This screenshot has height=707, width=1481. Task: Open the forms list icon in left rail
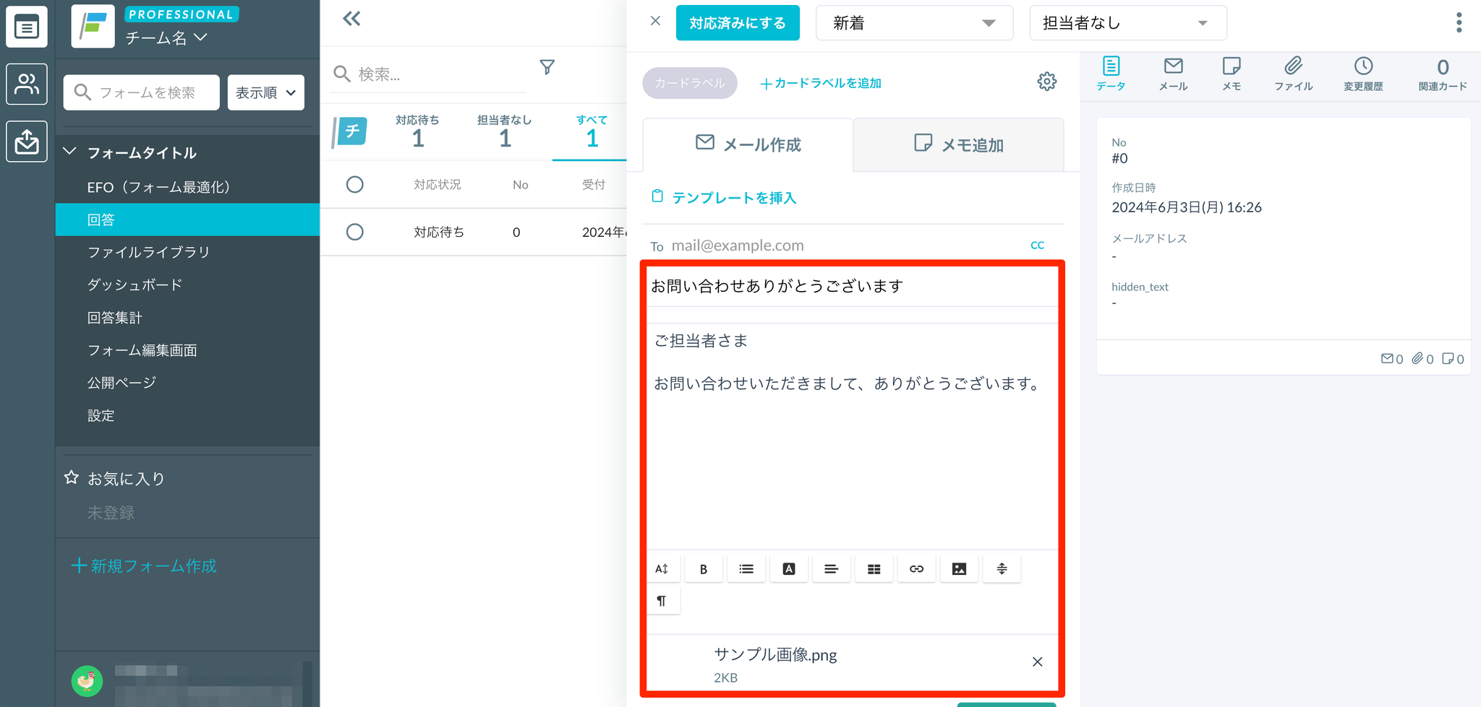tap(27, 27)
